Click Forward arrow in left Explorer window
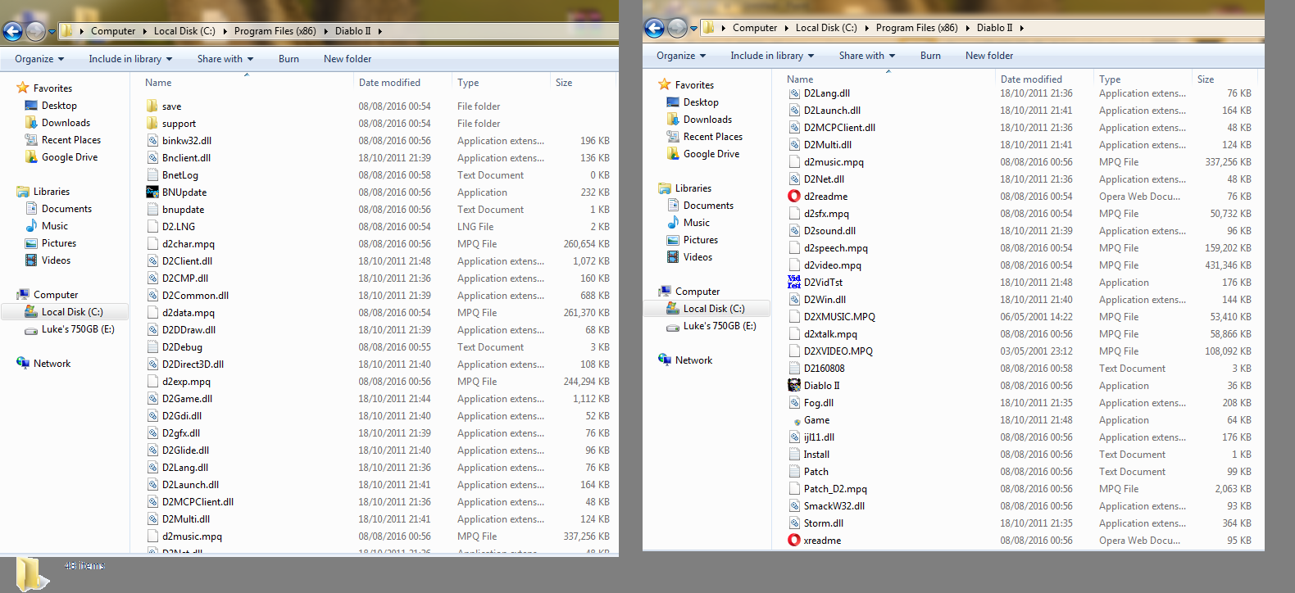The image size is (1295, 593). [36, 31]
